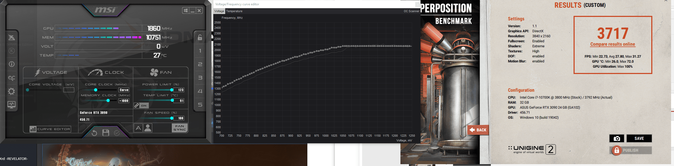Open Afterburner settings gear icon
Screen dimensions: 674x166
pyautogui.click(x=11, y=91)
